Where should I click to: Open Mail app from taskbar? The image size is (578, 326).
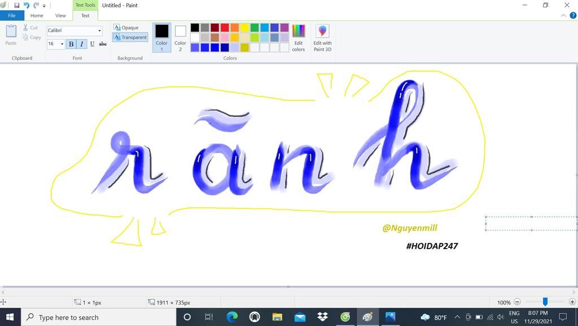tap(300, 317)
